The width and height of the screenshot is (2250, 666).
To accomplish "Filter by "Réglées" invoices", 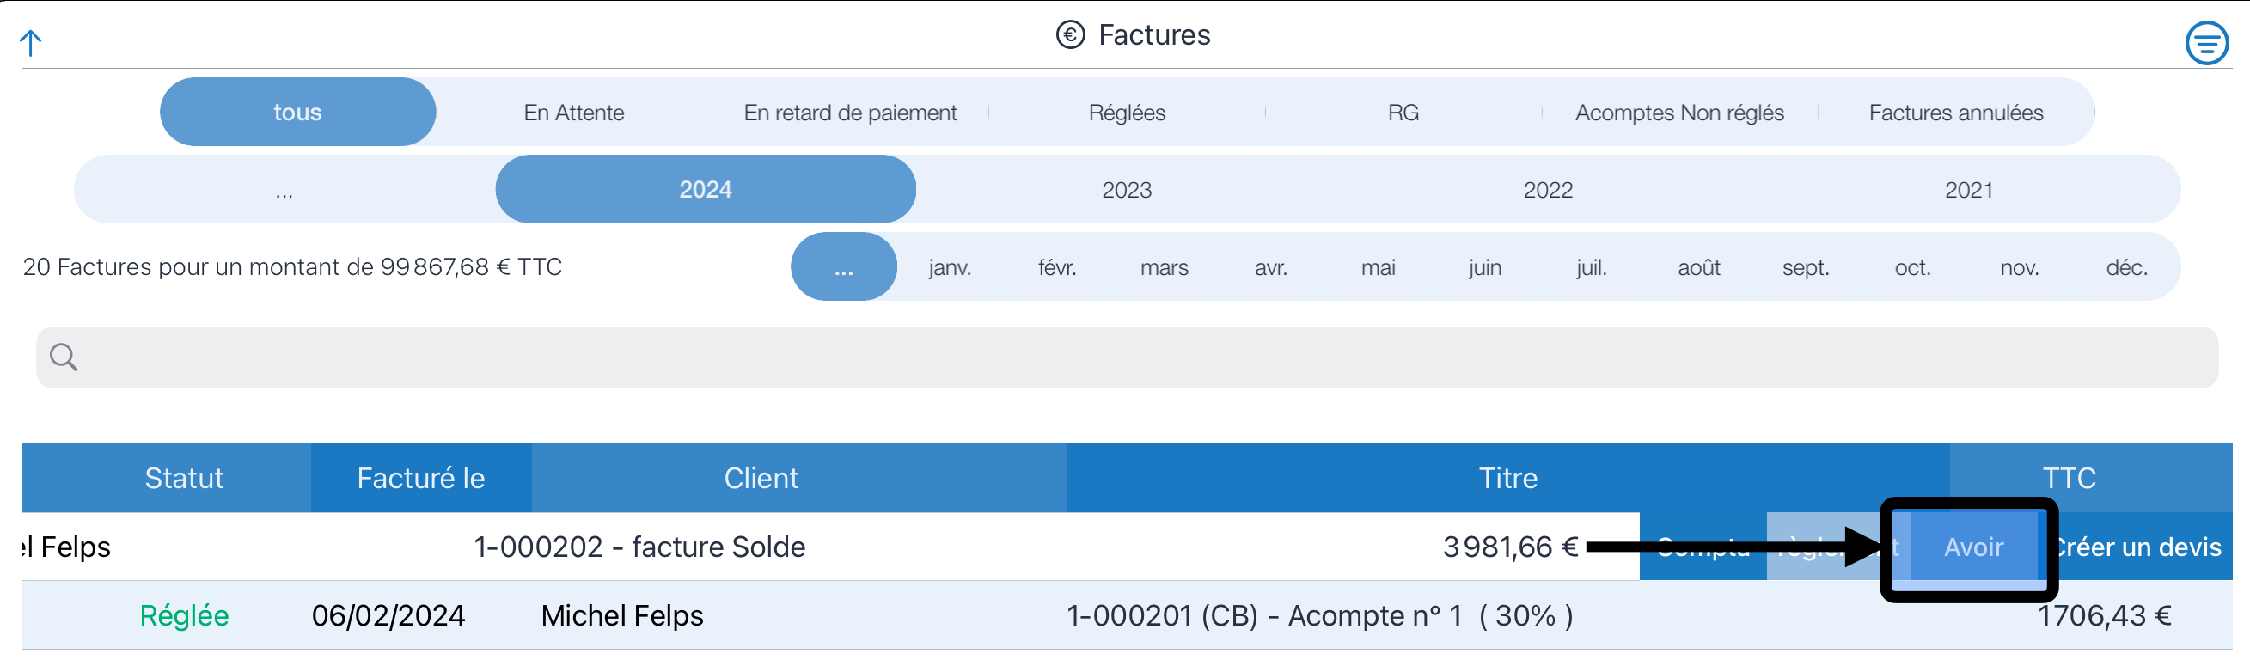I will click(x=1127, y=112).
